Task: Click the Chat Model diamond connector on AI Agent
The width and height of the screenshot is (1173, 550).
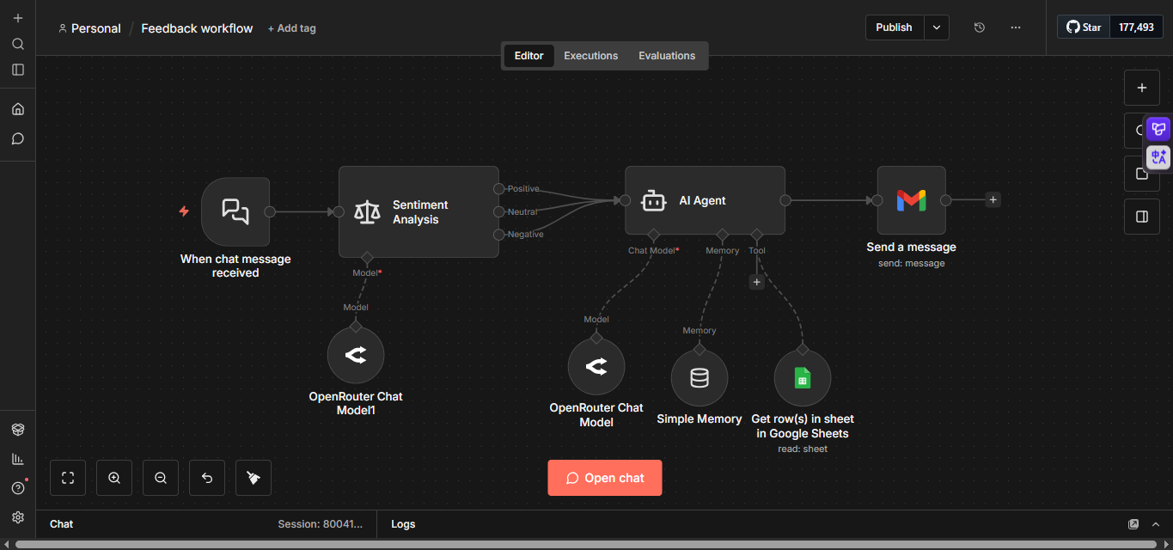Action: click(x=653, y=235)
